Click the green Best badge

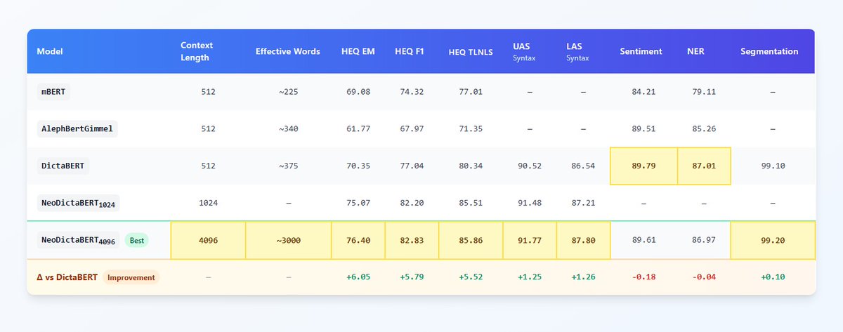tap(136, 240)
